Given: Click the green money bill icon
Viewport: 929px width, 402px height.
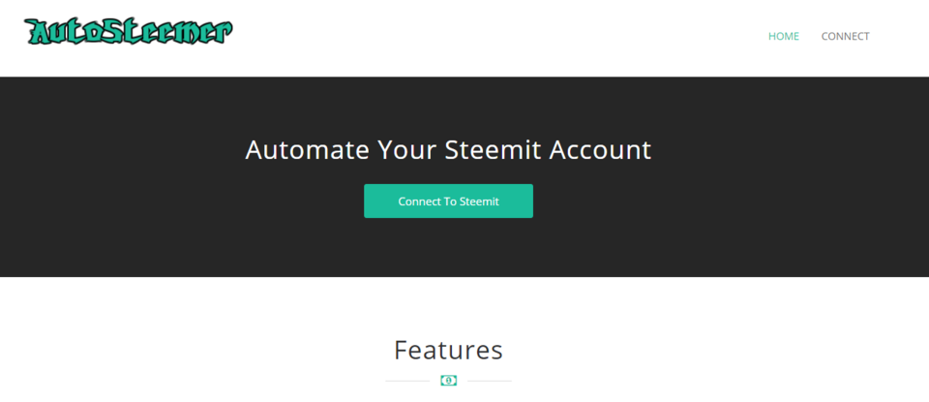Looking at the screenshot, I should [448, 381].
